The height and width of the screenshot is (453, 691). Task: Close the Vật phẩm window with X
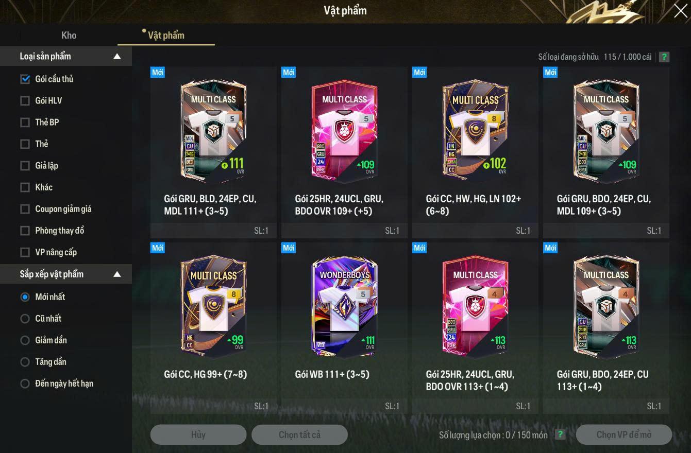click(x=680, y=11)
